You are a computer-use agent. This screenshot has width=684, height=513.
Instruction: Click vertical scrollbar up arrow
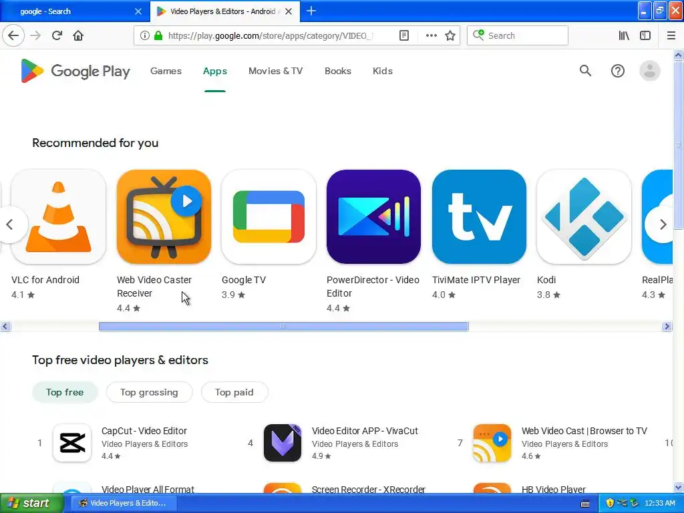[678, 55]
